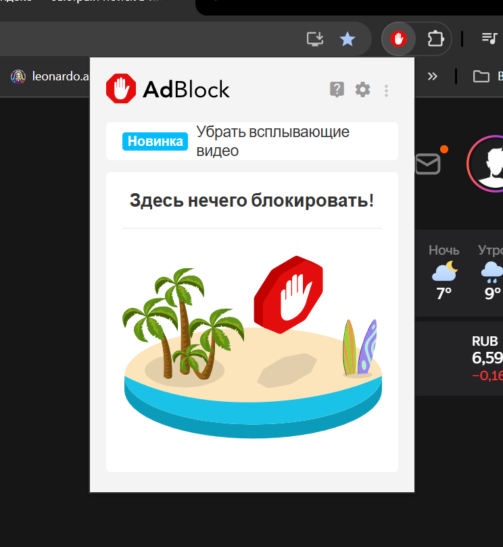The width and height of the screenshot is (503, 547).
Task: Click the island illustration image
Action: click(x=252, y=346)
